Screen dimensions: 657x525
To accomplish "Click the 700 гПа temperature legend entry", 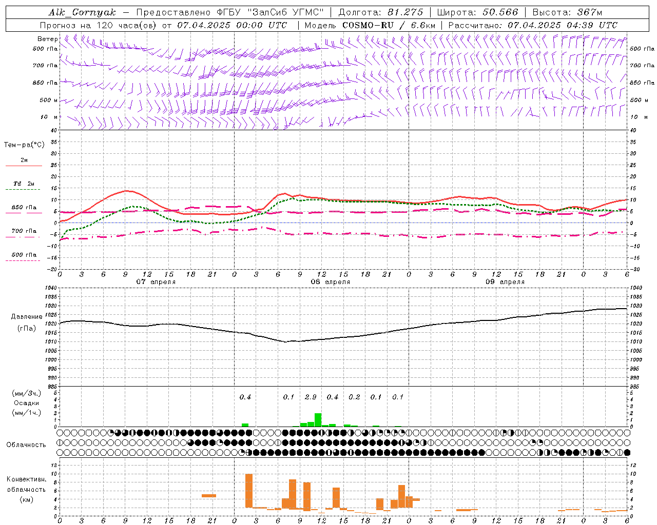I will coord(24,231).
